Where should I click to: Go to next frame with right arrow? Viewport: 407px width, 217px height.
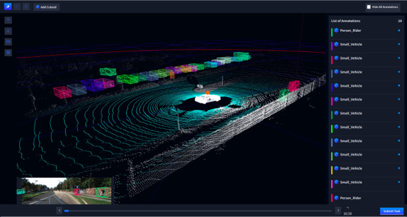pyautogui.click(x=338, y=210)
